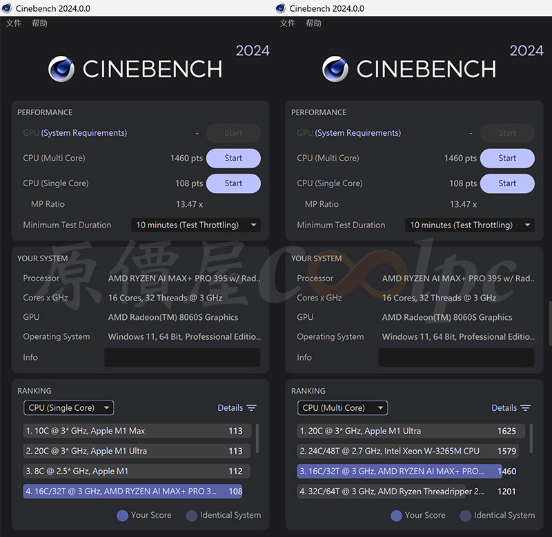Click the '108 pts' single core score in left window
The image size is (552, 537).
pyautogui.click(x=189, y=183)
